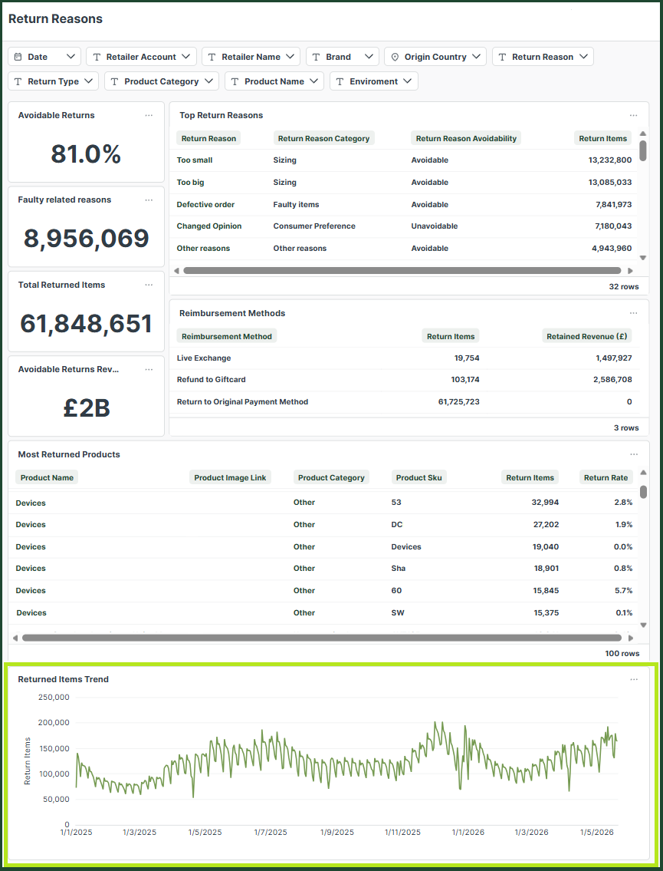
Task: Click horizontal scrollbar in Top Return Reasons
Action: [x=402, y=271]
